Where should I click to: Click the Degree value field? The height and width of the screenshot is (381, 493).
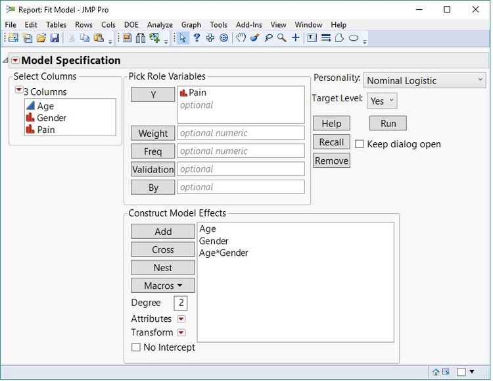pos(181,303)
